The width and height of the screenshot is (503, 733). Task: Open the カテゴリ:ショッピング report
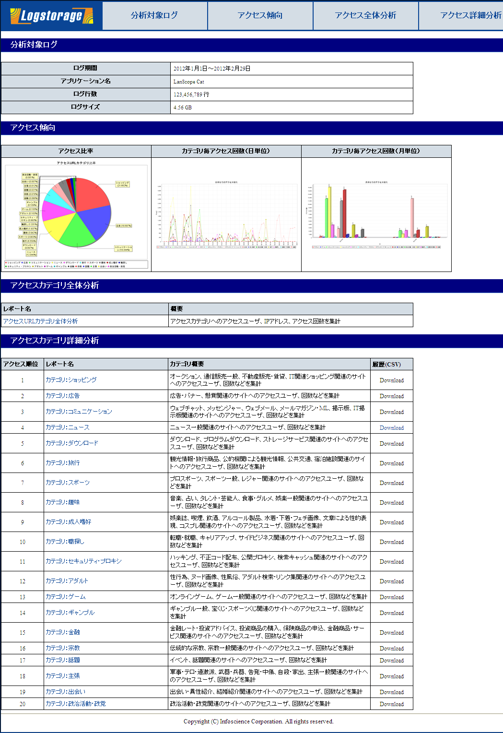pyautogui.click(x=71, y=380)
